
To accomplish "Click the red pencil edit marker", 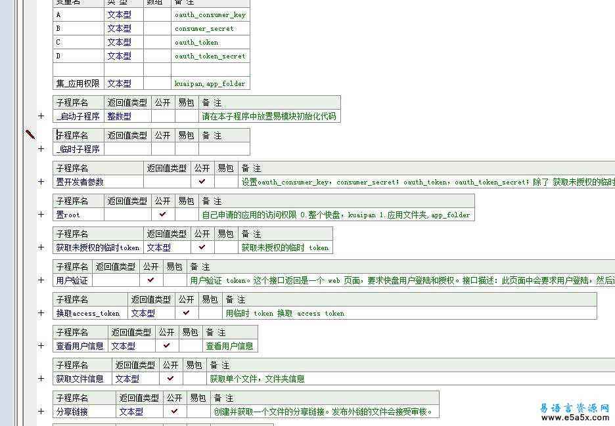I will click(30, 135).
